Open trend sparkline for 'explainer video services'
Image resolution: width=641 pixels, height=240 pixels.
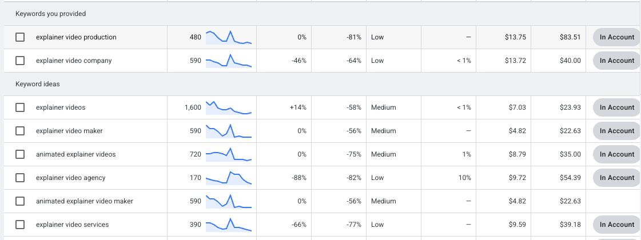pos(228,225)
